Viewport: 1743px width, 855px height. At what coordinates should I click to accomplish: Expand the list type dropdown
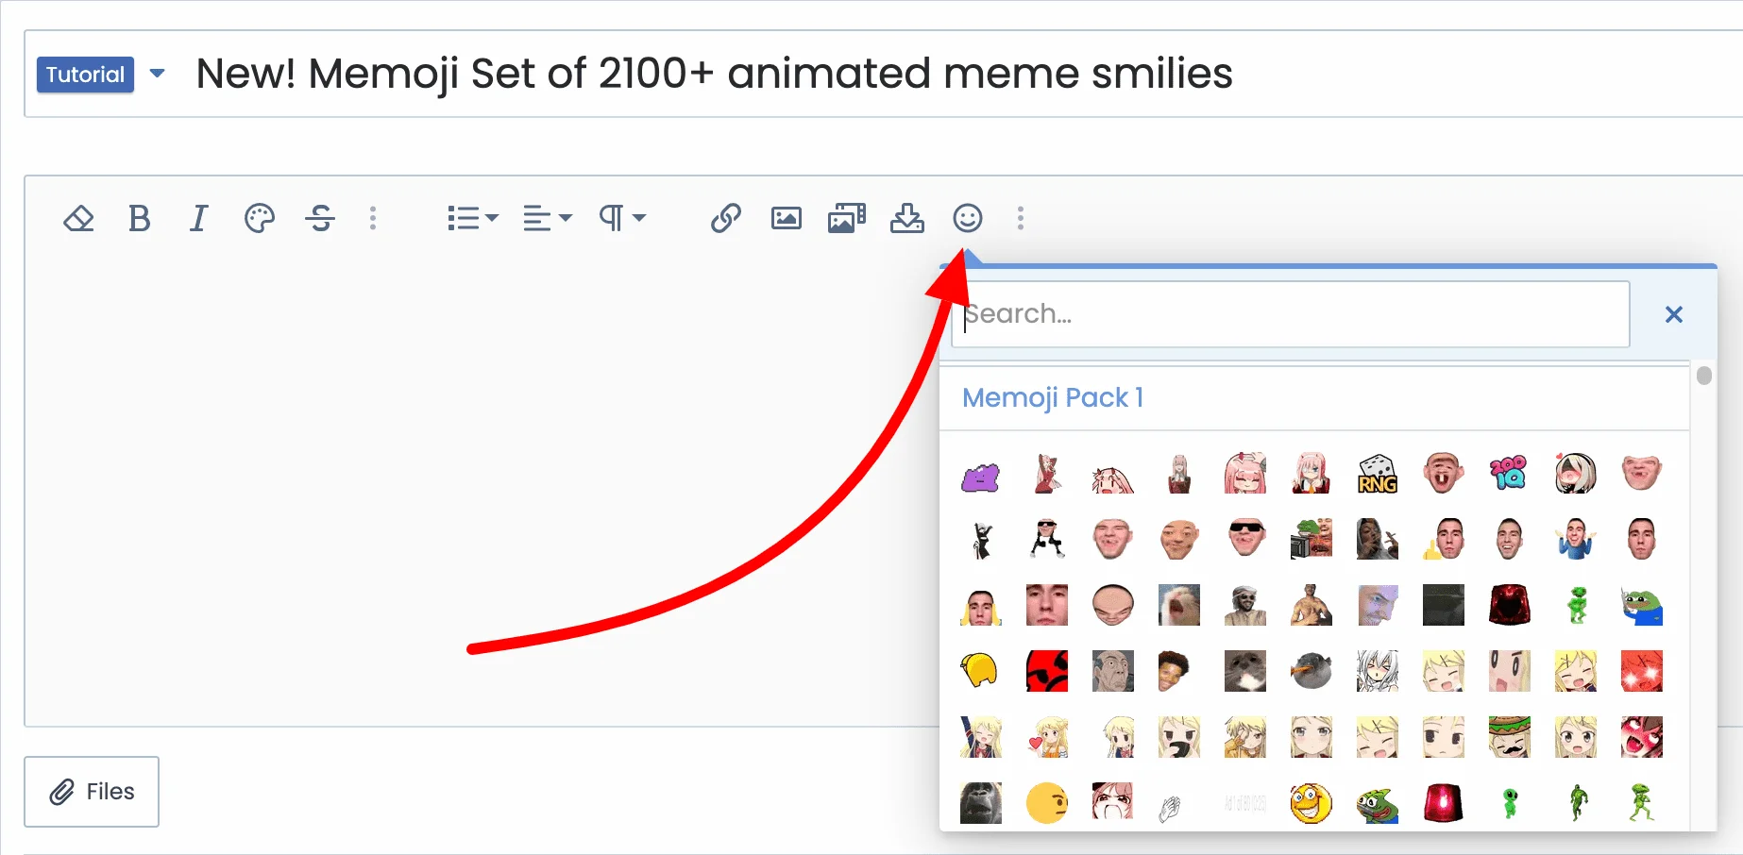click(472, 219)
